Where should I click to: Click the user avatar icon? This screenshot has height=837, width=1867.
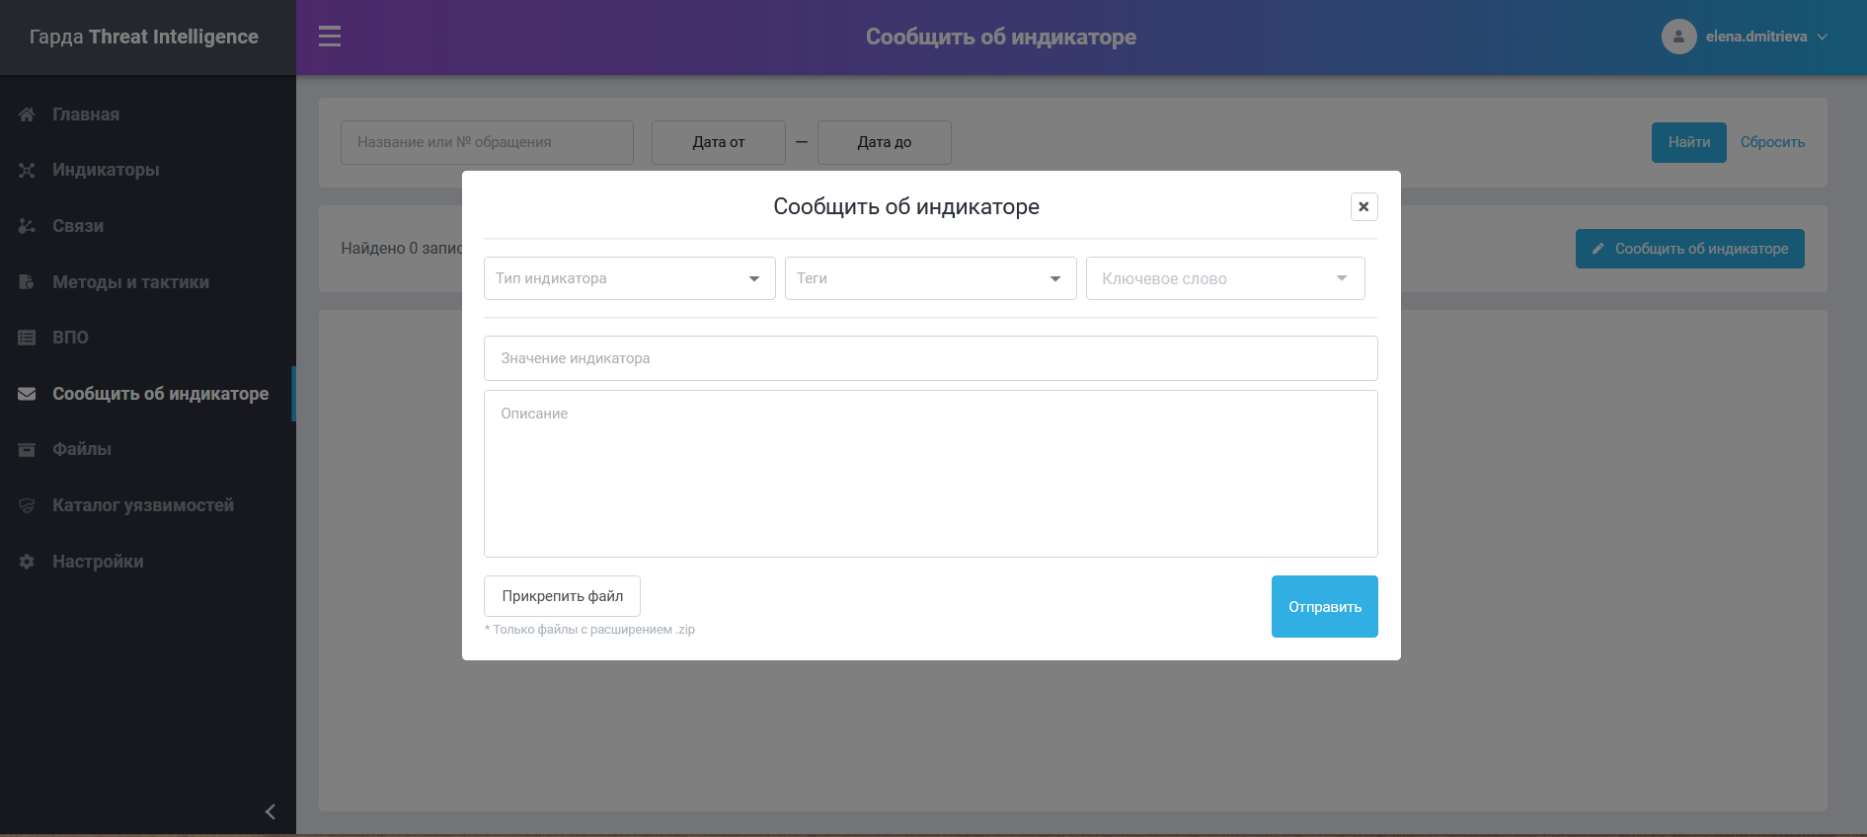click(x=1678, y=37)
